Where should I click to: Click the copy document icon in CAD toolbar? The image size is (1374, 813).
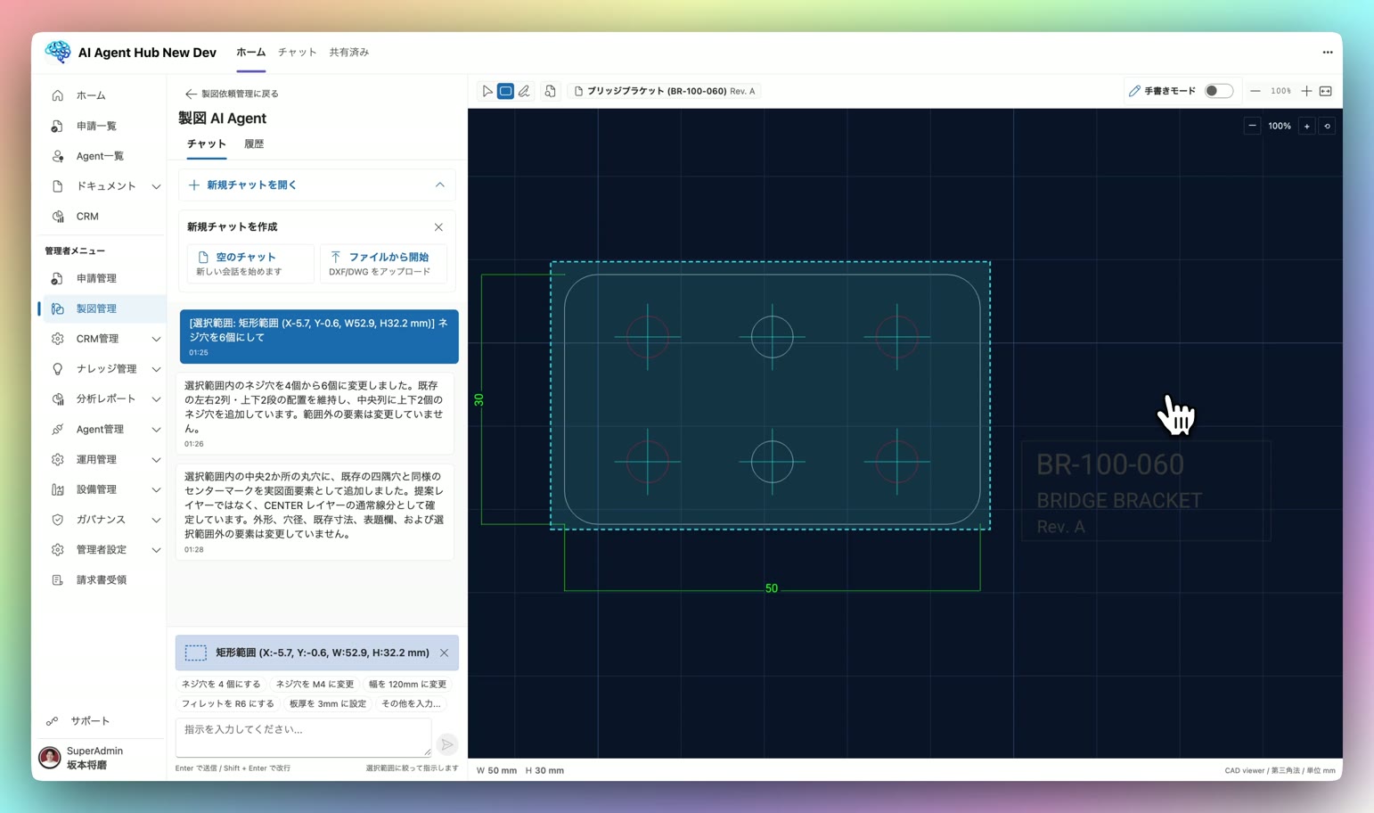click(550, 91)
